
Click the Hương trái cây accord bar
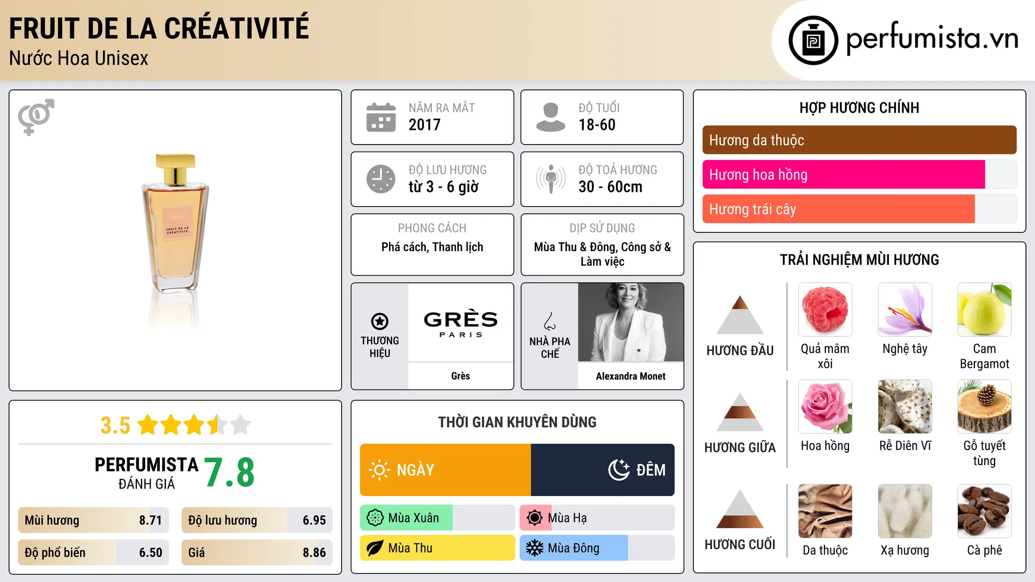tap(859, 209)
